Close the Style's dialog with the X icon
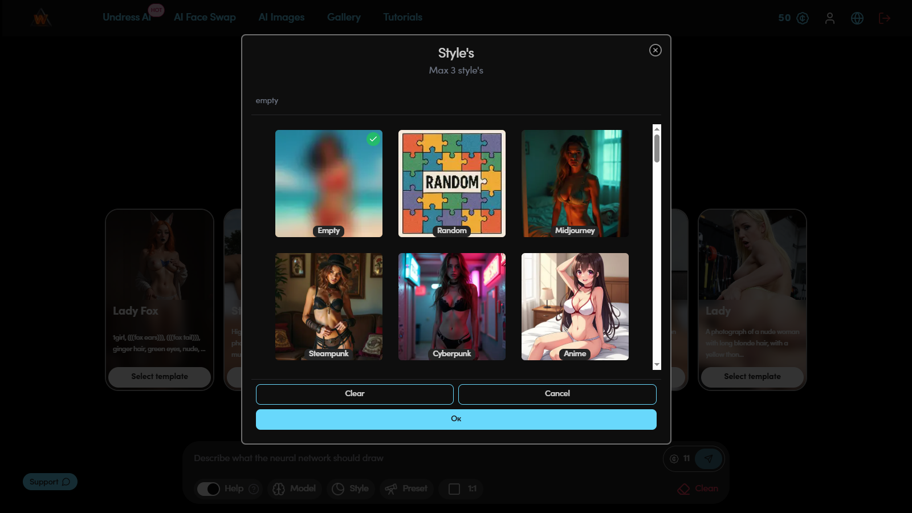The height and width of the screenshot is (513, 912). (x=655, y=50)
